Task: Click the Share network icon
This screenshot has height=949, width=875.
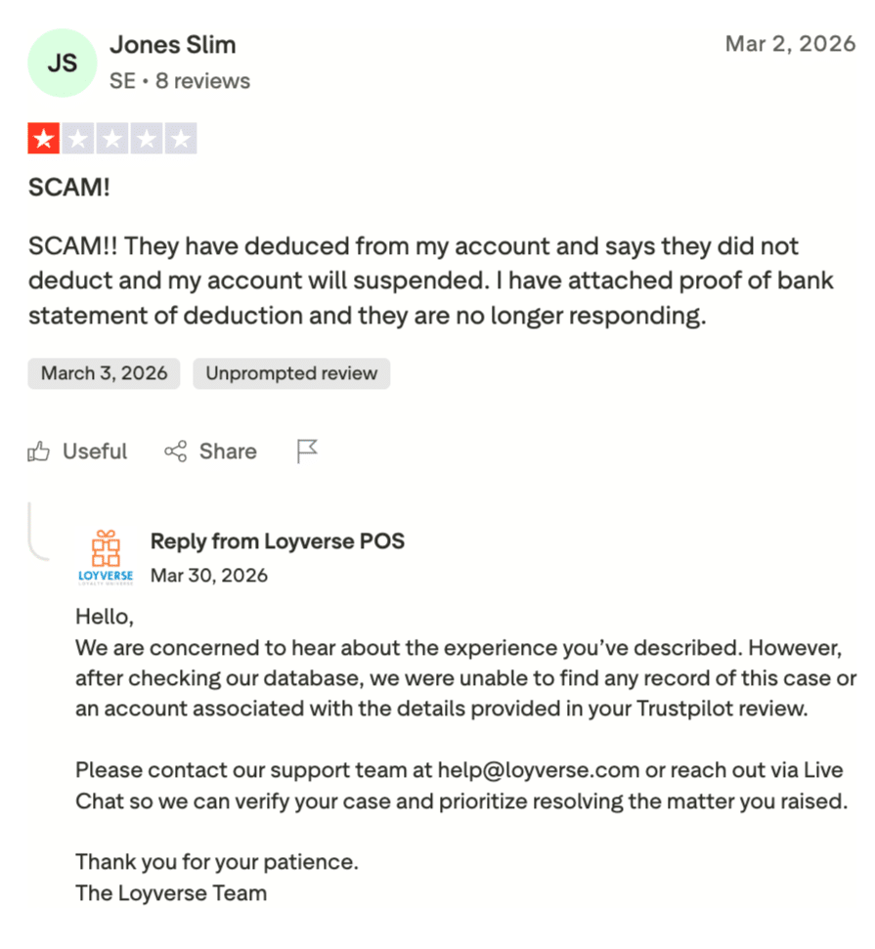Action: 176,452
